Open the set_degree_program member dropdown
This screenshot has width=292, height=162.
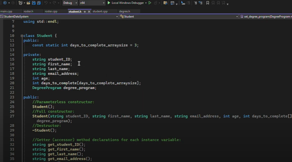tap(266, 17)
